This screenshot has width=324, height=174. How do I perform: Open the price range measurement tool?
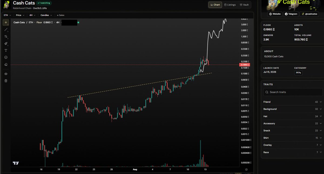coord(6,36)
